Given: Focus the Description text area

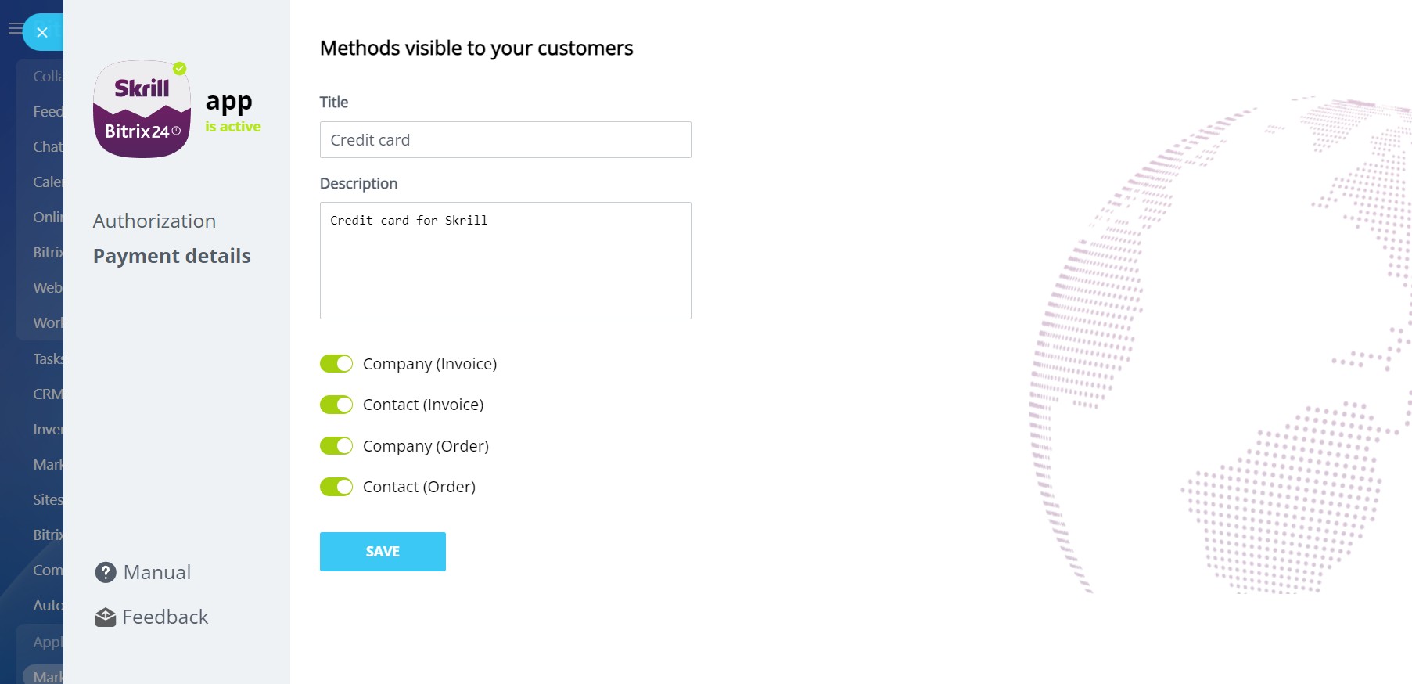Looking at the screenshot, I should pos(505,261).
